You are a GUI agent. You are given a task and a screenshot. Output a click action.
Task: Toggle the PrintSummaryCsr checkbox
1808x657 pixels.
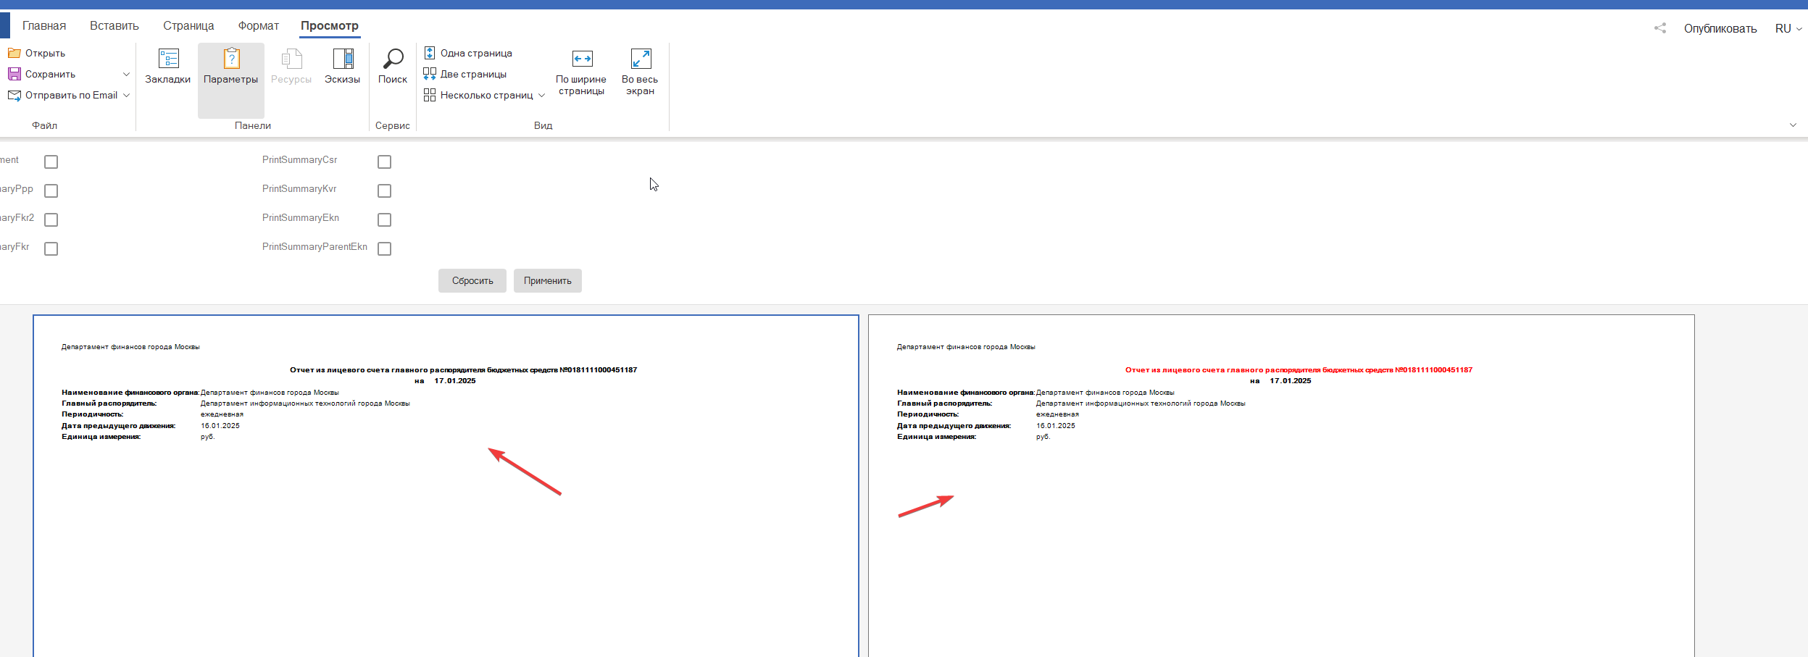[385, 162]
